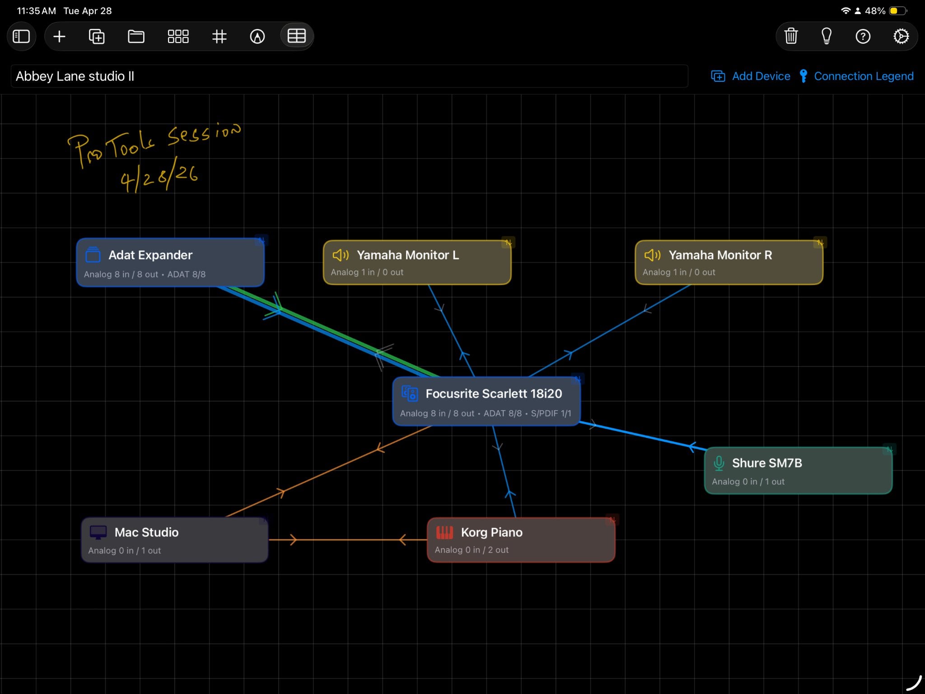
Task: Click the speaker icon on Yamaha Monitor R
Action: 652,255
